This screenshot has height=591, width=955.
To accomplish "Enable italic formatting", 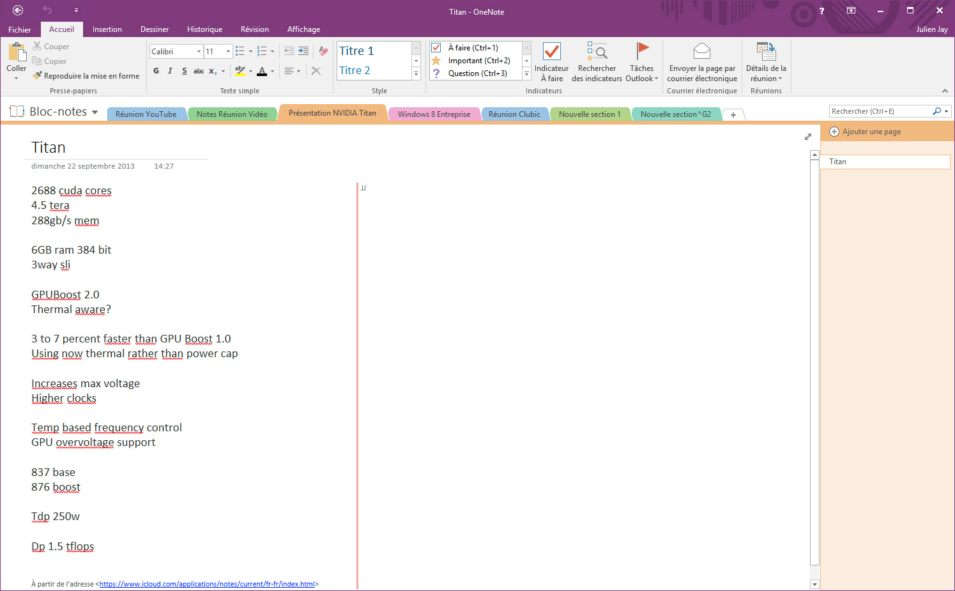I will pyautogui.click(x=169, y=71).
